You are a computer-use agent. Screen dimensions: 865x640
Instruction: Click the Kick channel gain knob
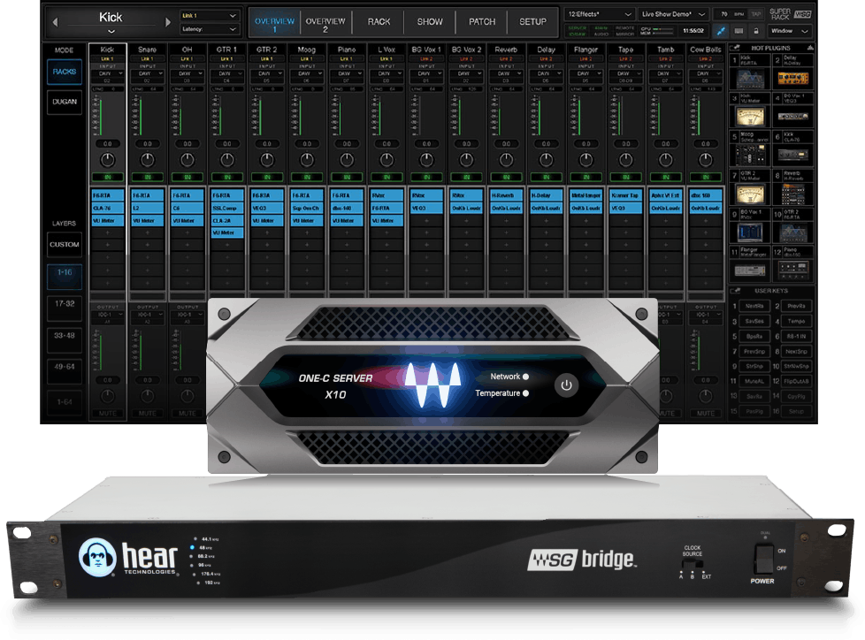[107, 161]
